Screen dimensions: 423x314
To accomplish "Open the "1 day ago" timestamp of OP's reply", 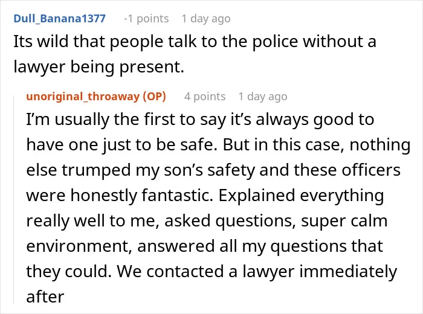I will coord(263,97).
